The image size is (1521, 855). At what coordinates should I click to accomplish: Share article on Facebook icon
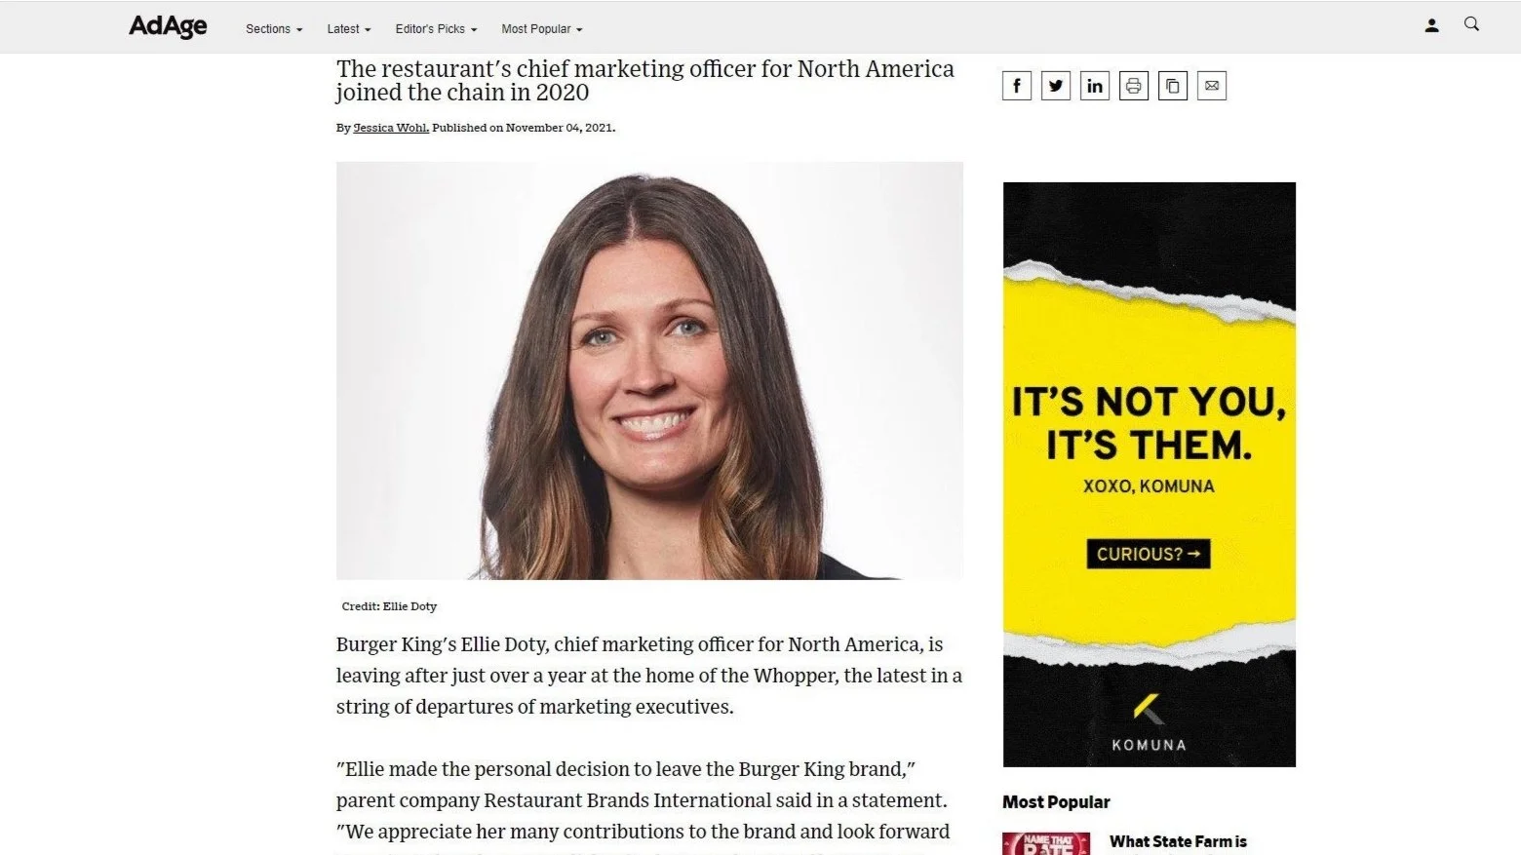coord(1017,86)
